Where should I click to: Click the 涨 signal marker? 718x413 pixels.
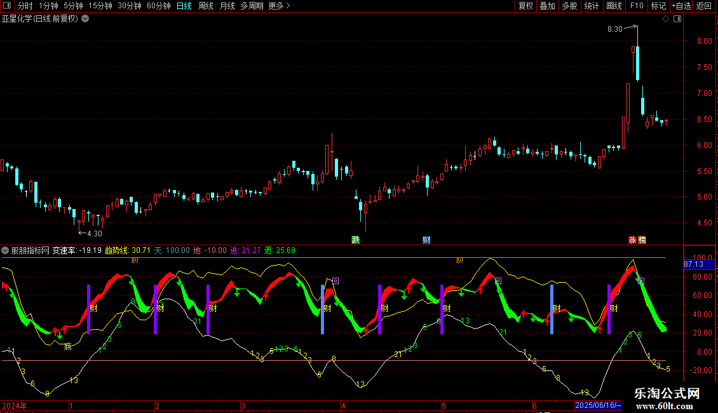coord(632,240)
